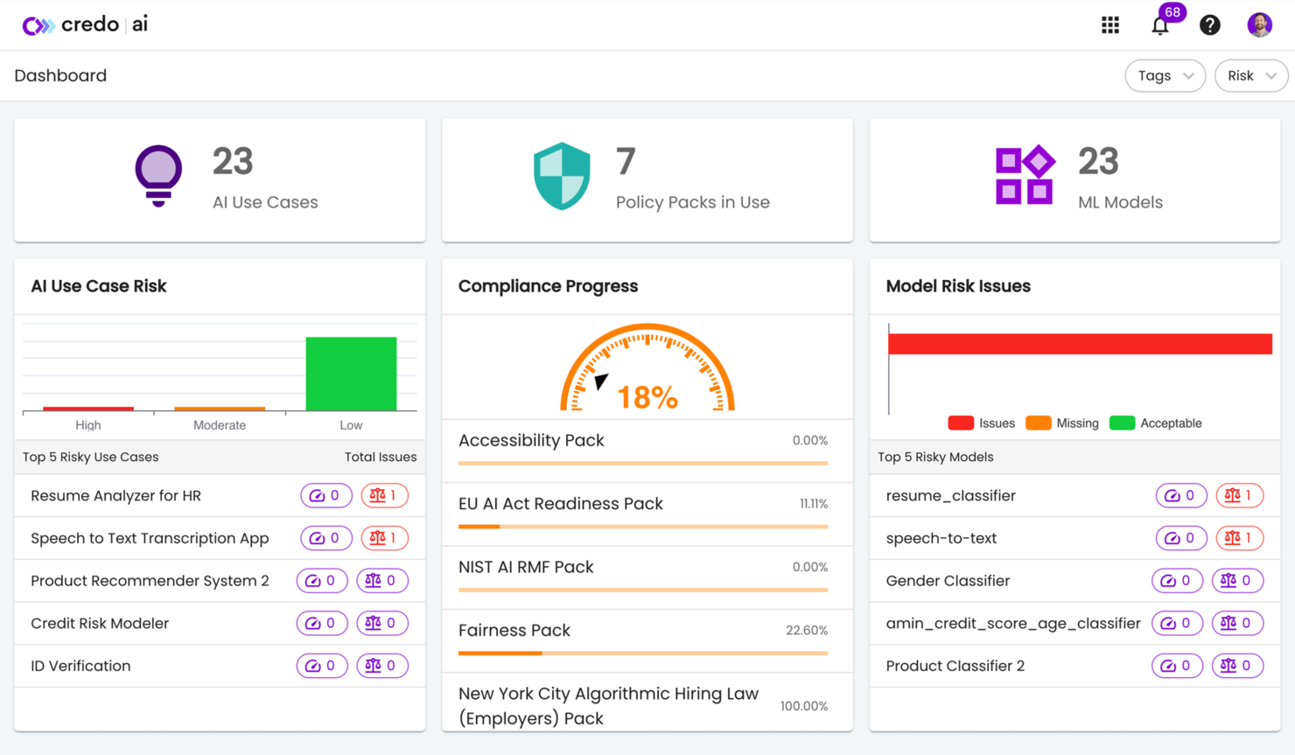This screenshot has width=1295, height=755.
Task: Click gauge badge for Product Classifier 2
Action: coord(1178,666)
